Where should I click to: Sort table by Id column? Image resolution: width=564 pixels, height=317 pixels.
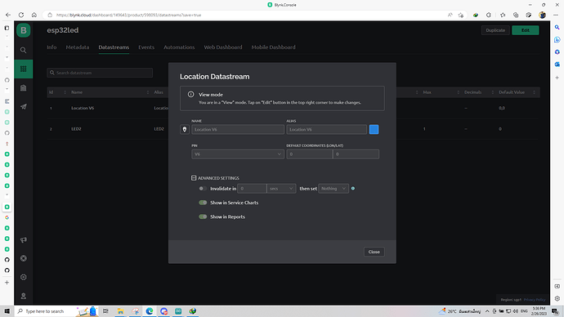coord(65,92)
